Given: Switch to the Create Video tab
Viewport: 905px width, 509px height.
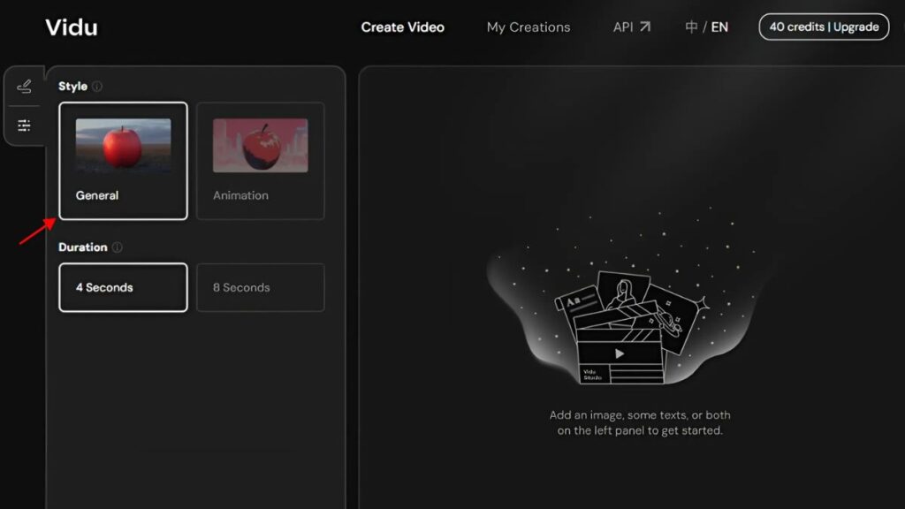Looking at the screenshot, I should pyautogui.click(x=402, y=27).
